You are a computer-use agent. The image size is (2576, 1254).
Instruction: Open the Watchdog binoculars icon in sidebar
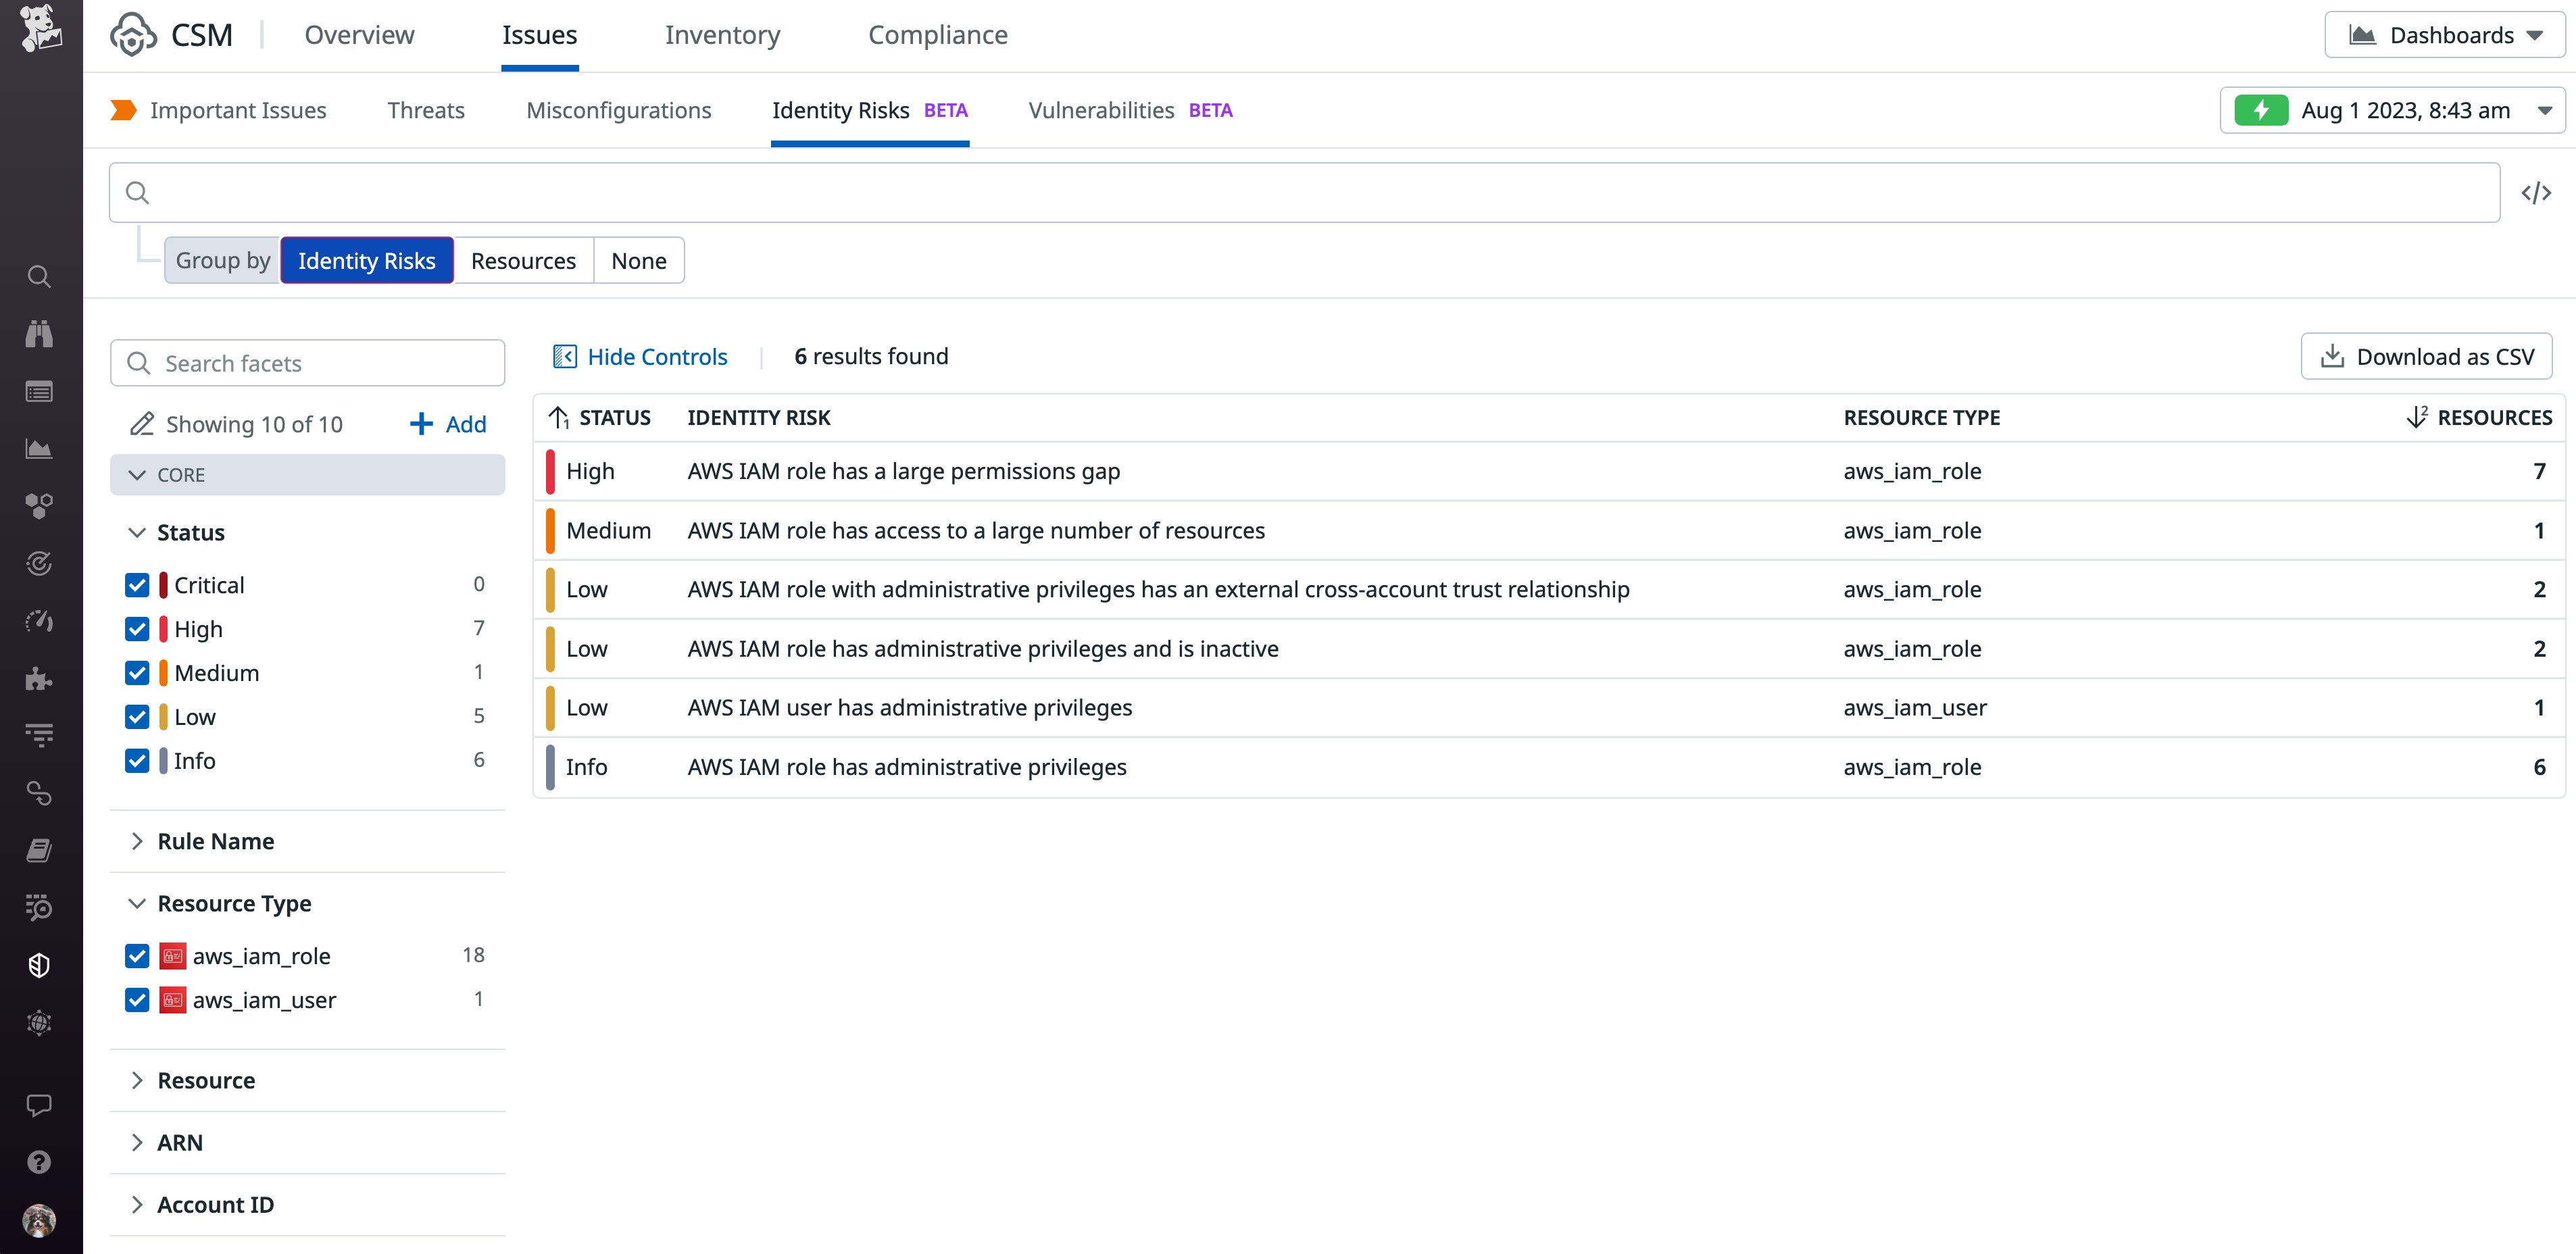(40, 334)
